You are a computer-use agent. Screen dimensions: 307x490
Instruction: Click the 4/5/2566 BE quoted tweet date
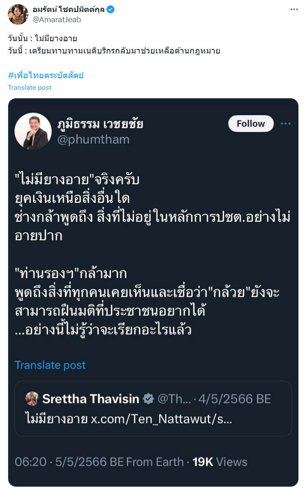point(235,399)
